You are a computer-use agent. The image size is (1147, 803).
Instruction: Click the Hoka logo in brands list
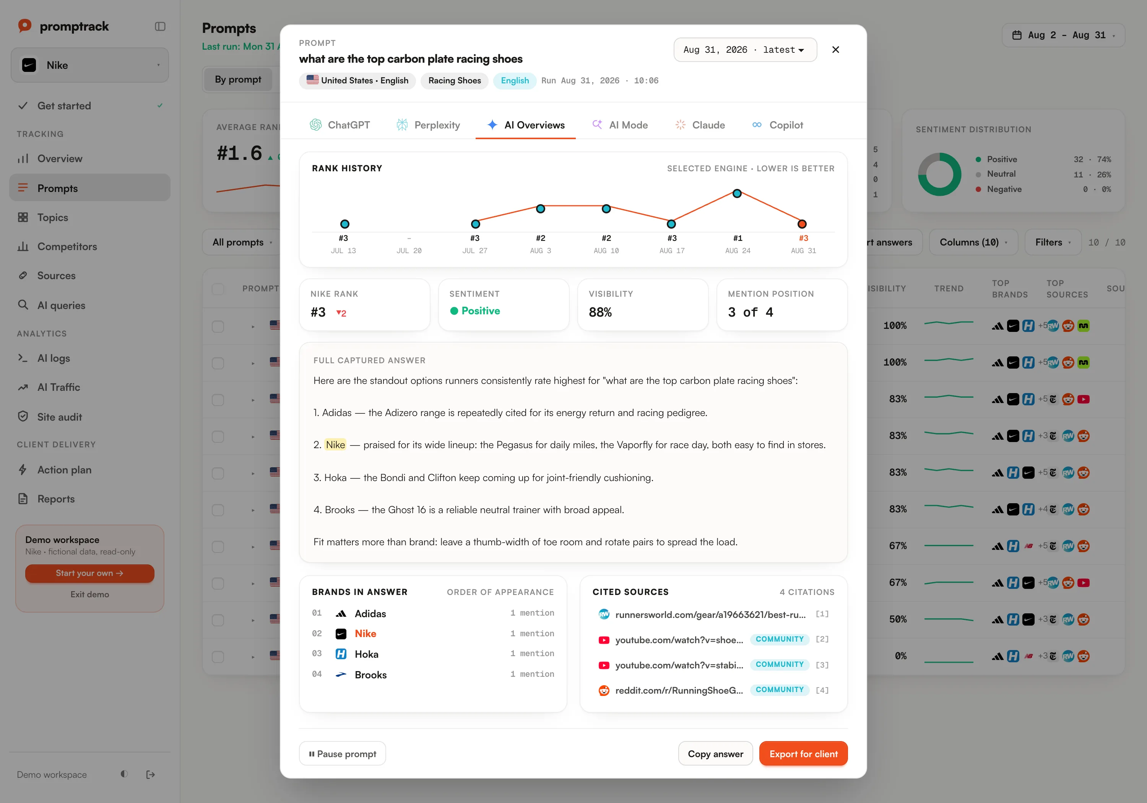[x=341, y=654]
